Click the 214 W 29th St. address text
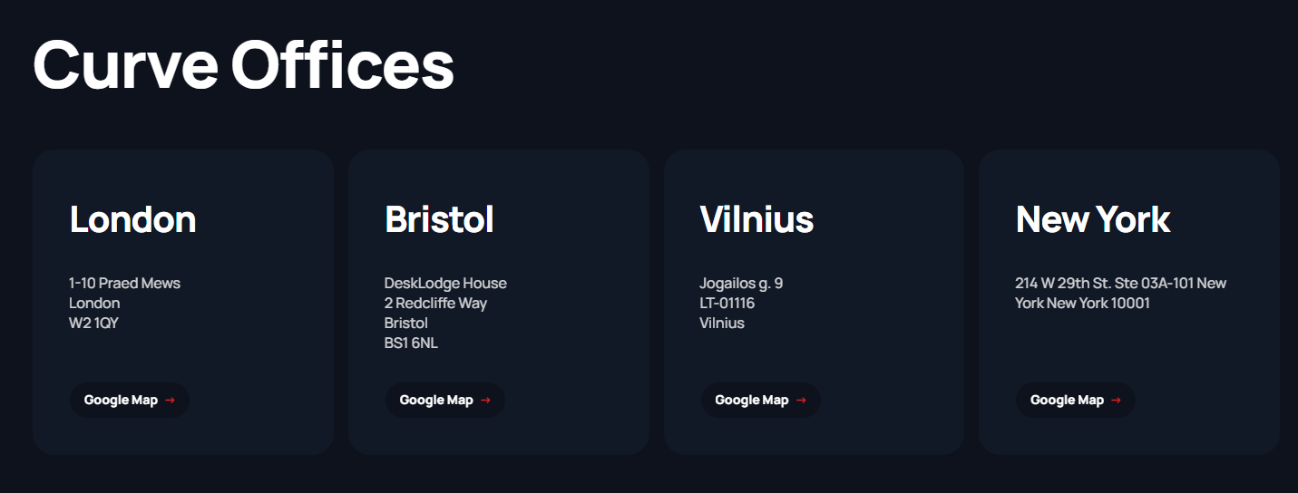Viewport: 1298px width, 493px height. point(1120,284)
